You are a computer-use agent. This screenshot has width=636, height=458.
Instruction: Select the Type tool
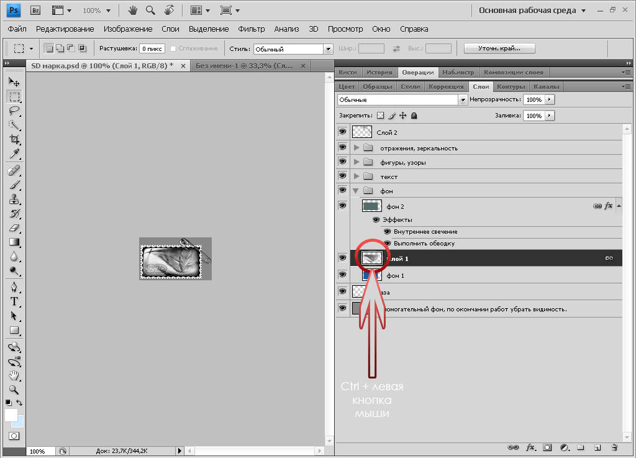[x=14, y=301]
